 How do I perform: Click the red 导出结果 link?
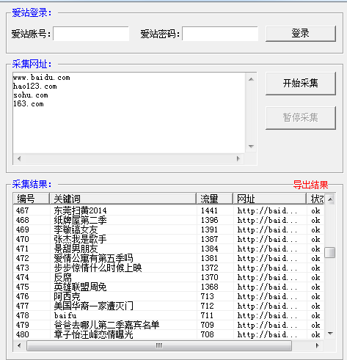[x=310, y=185]
